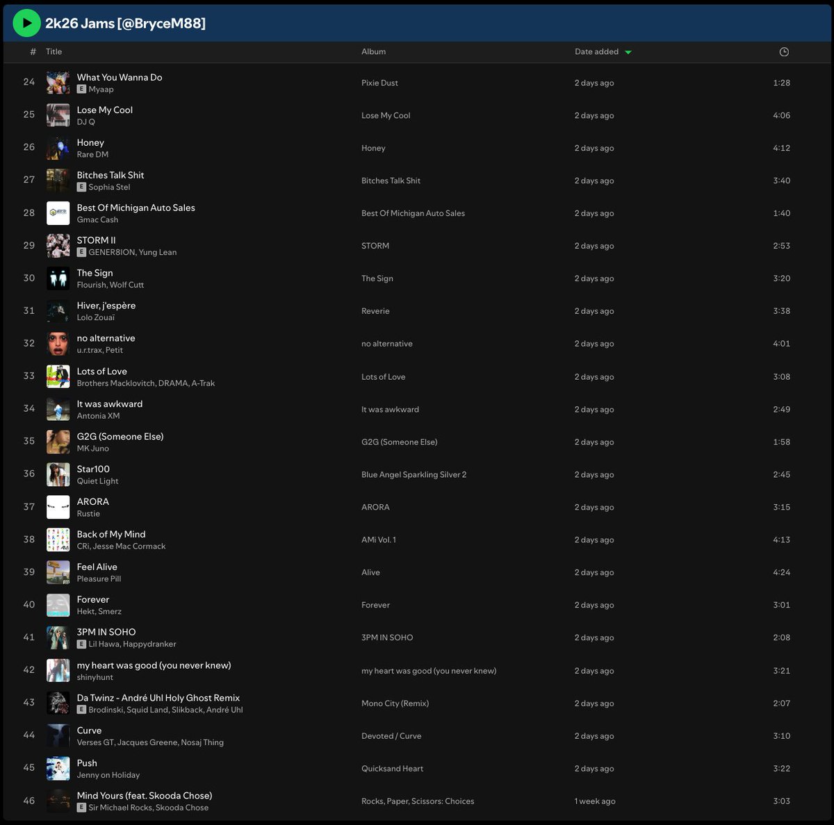834x825 pixels.
Task: Go to the Devoted / Curve album
Action: click(x=391, y=736)
